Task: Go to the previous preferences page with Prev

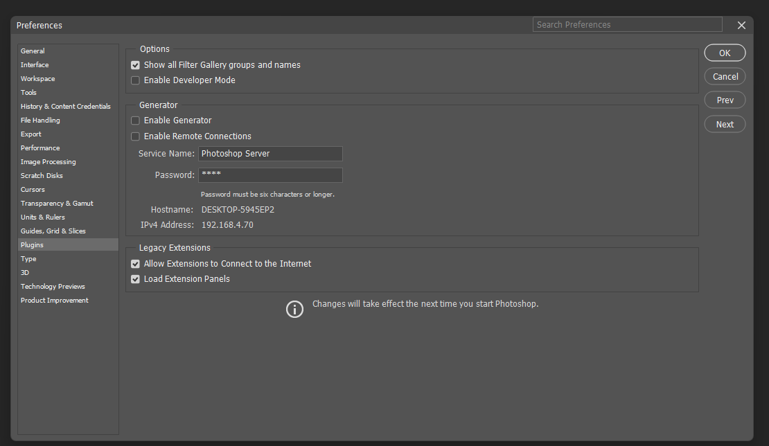Action: point(725,100)
